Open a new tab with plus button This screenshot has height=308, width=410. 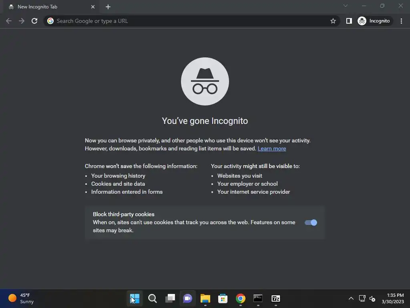point(108,7)
